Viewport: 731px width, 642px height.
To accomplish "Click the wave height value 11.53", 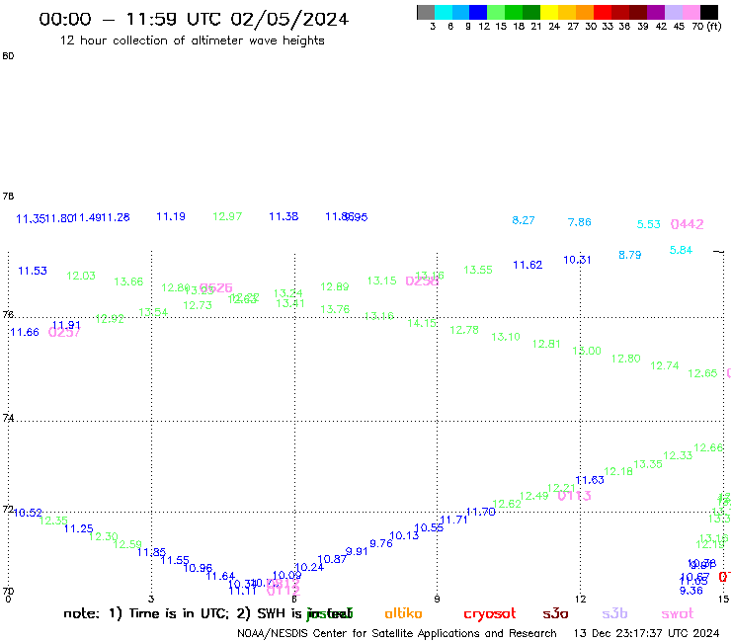I will click(33, 271).
